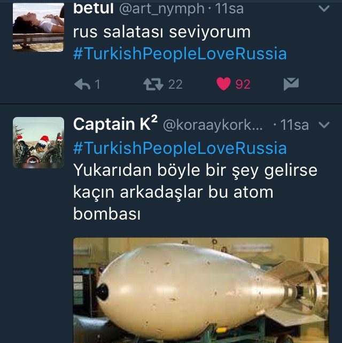
Task: Send betul's tweet via the envelope icon
Action: tap(291, 84)
